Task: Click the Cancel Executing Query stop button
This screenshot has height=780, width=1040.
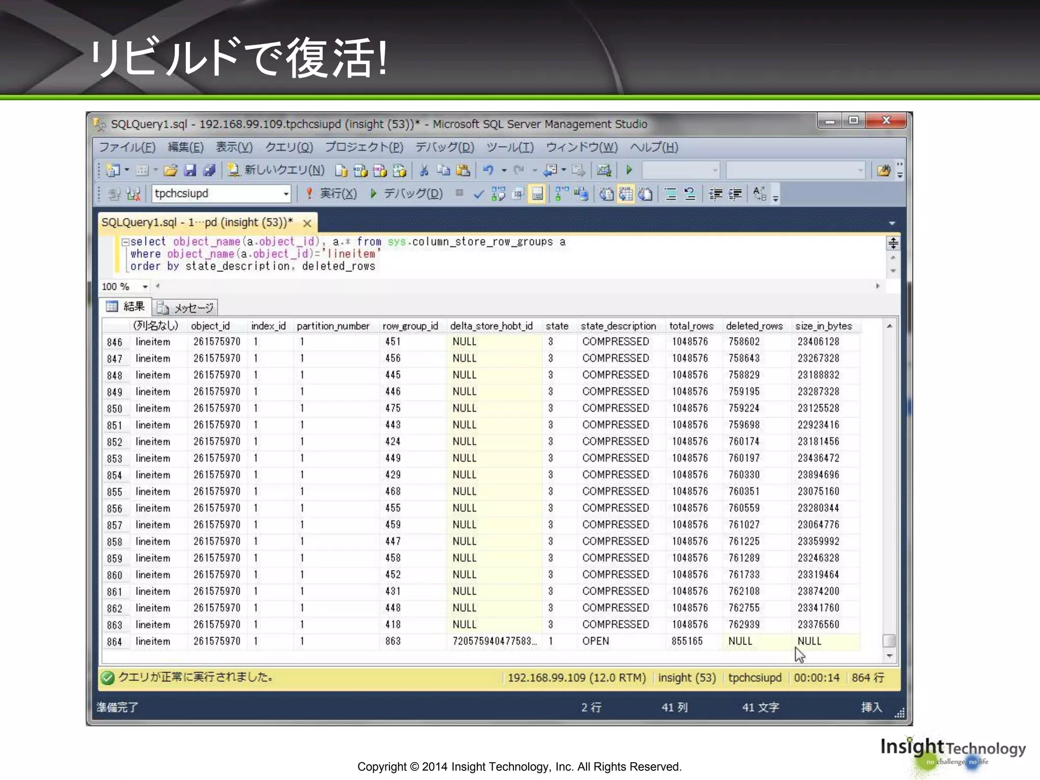Action: (x=459, y=193)
